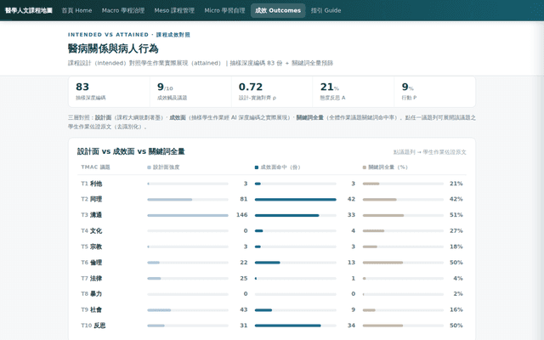Select the 成效 Outcomes tab
This screenshot has width=544, height=340.
click(x=278, y=10)
